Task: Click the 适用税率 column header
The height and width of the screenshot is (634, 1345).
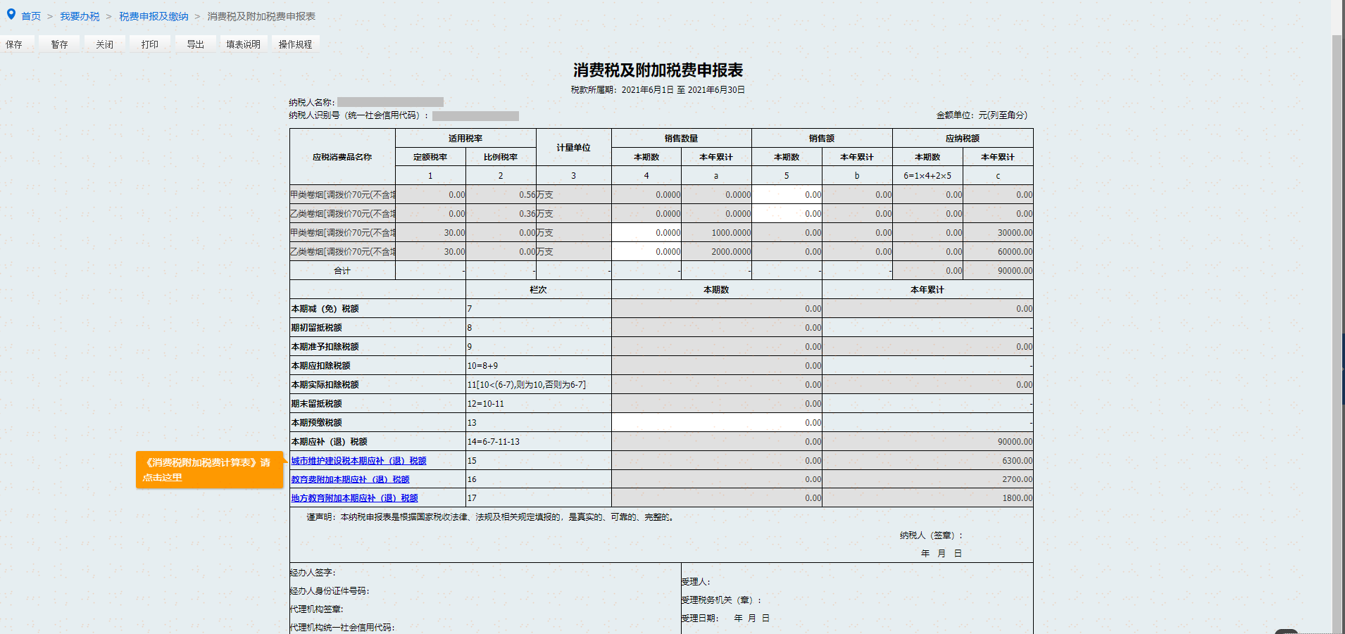Action: click(x=465, y=139)
